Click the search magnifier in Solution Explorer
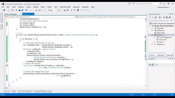Viewport: 175px width, 98px height. (x=171, y=20)
